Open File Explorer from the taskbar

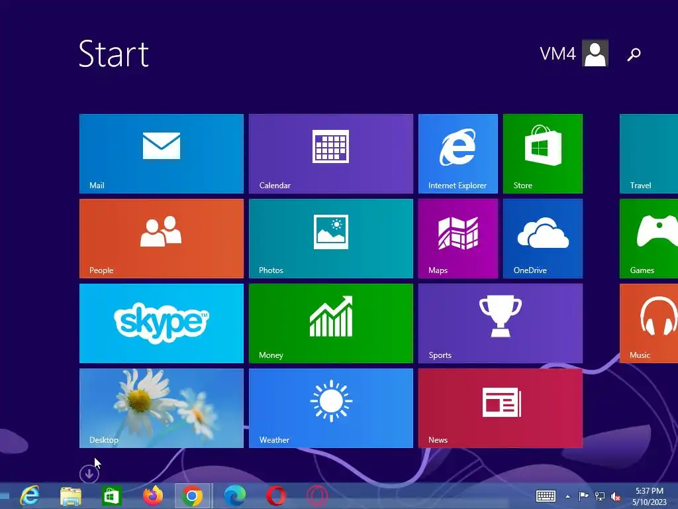(x=70, y=496)
